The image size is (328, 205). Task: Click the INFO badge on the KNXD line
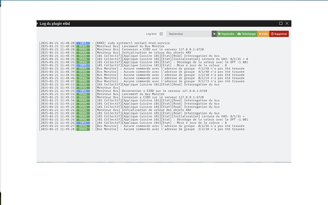[83, 43]
